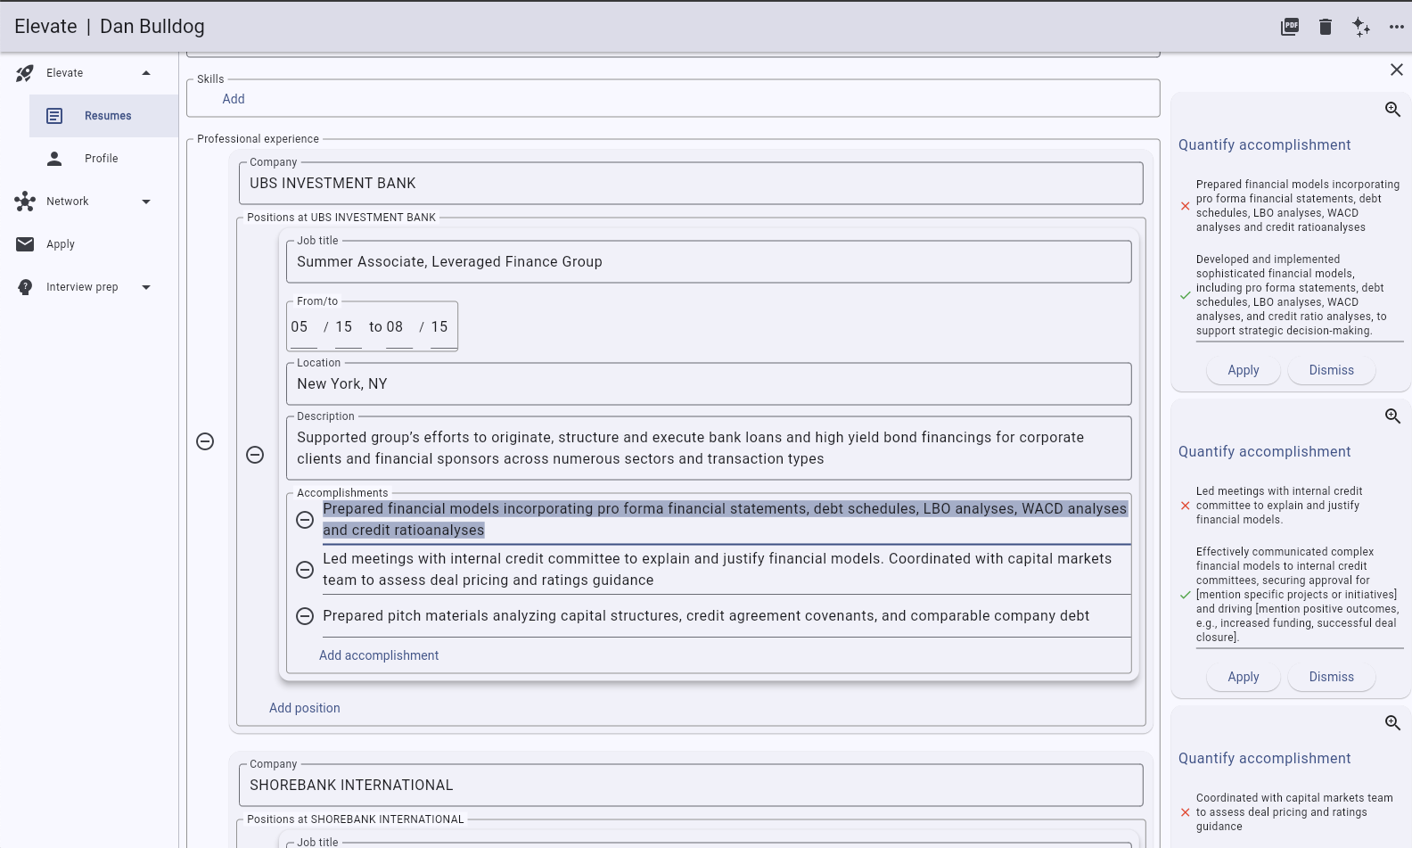Go to Profile in the sidebar
The width and height of the screenshot is (1412, 848).
(101, 159)
